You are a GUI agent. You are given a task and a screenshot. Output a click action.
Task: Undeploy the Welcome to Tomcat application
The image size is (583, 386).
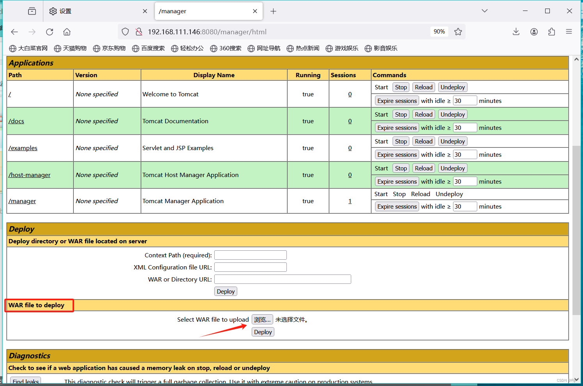pos(453,87)
